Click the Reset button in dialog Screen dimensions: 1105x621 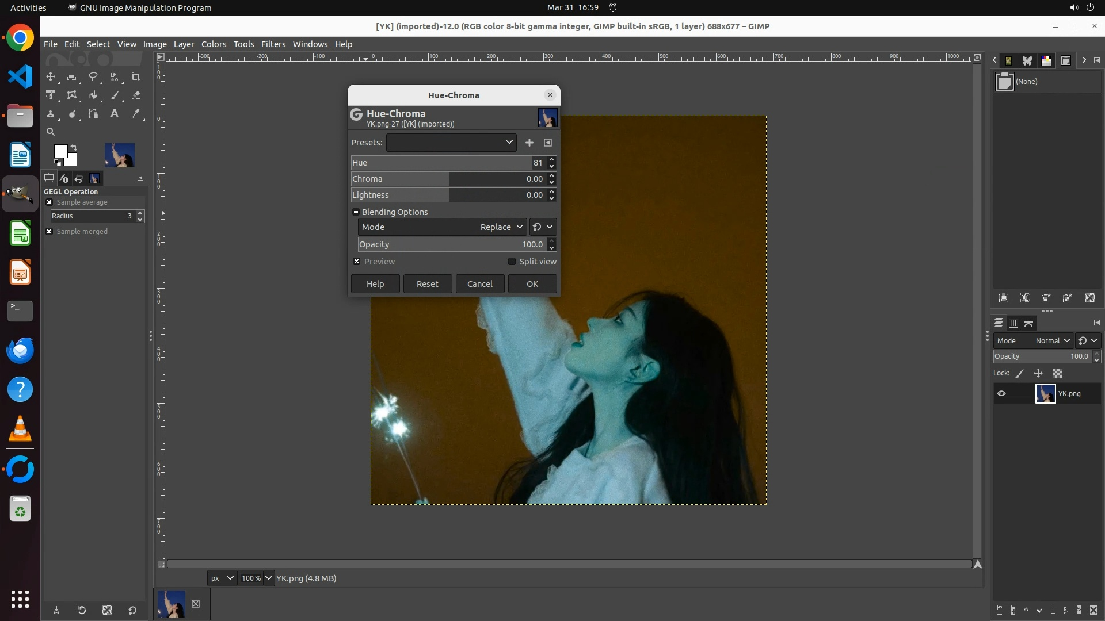pyautogui.click(x=427, y=284)
